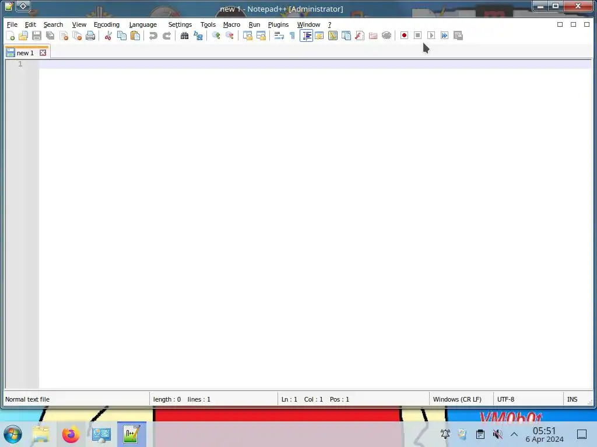Zoom out using the magnifier minus icon
597x447 pixels.
pyautogui.click(x=230, y=36)
